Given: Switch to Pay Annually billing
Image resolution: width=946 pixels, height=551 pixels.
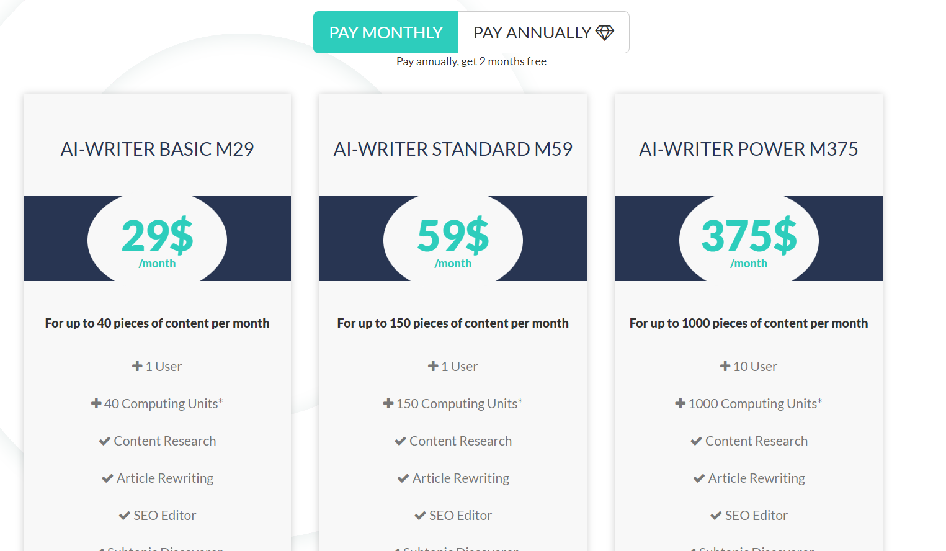Looking at the screenshot, I should (x=543, y=32).
